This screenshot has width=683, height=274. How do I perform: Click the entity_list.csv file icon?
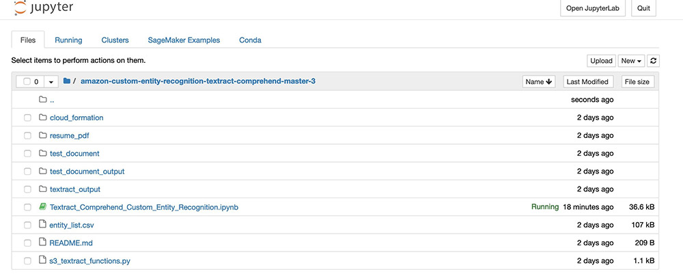42,225
